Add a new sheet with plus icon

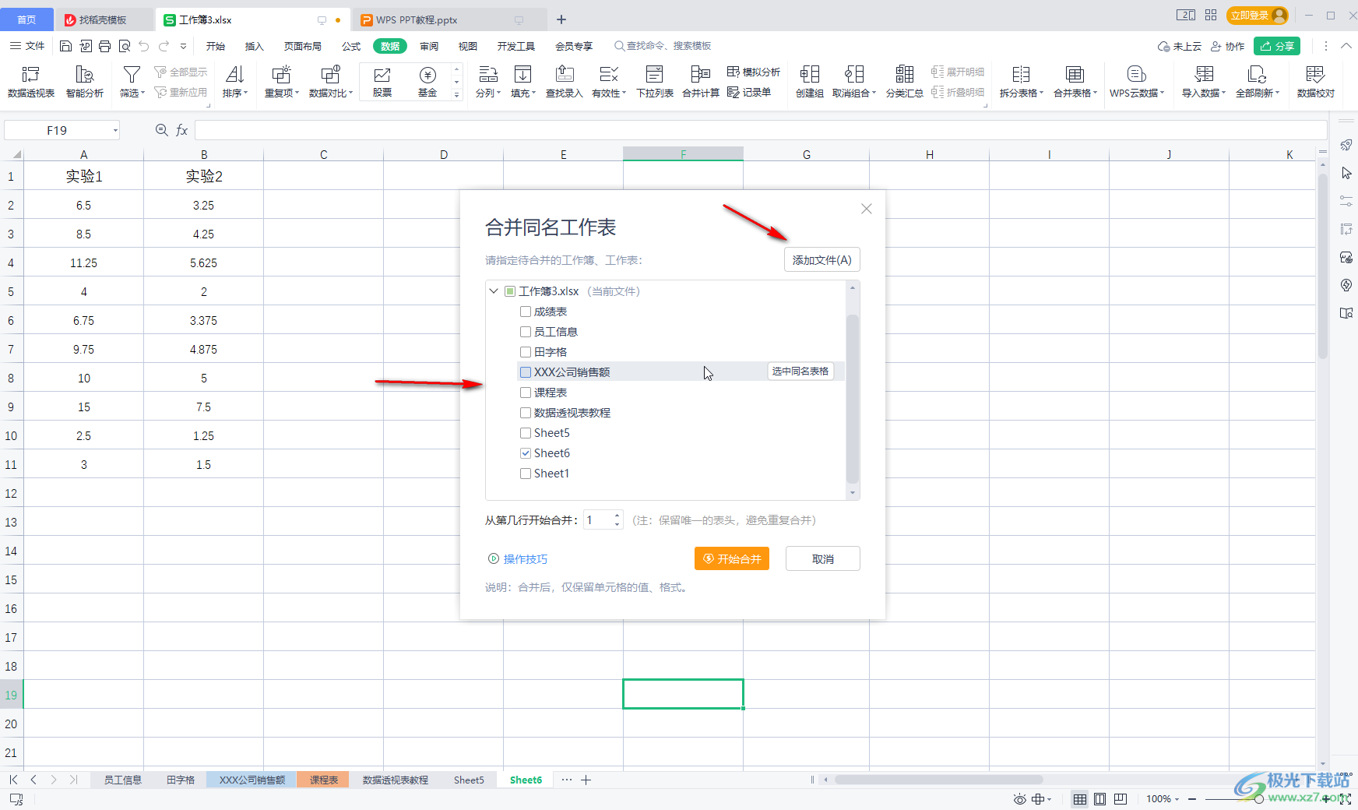(586, 780)
